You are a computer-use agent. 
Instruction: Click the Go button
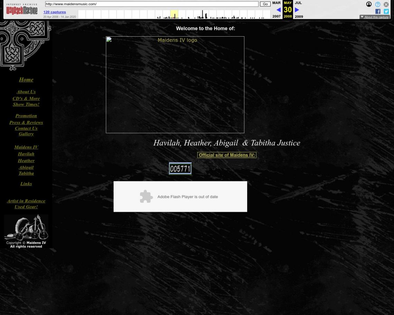[x=265, y=4]
